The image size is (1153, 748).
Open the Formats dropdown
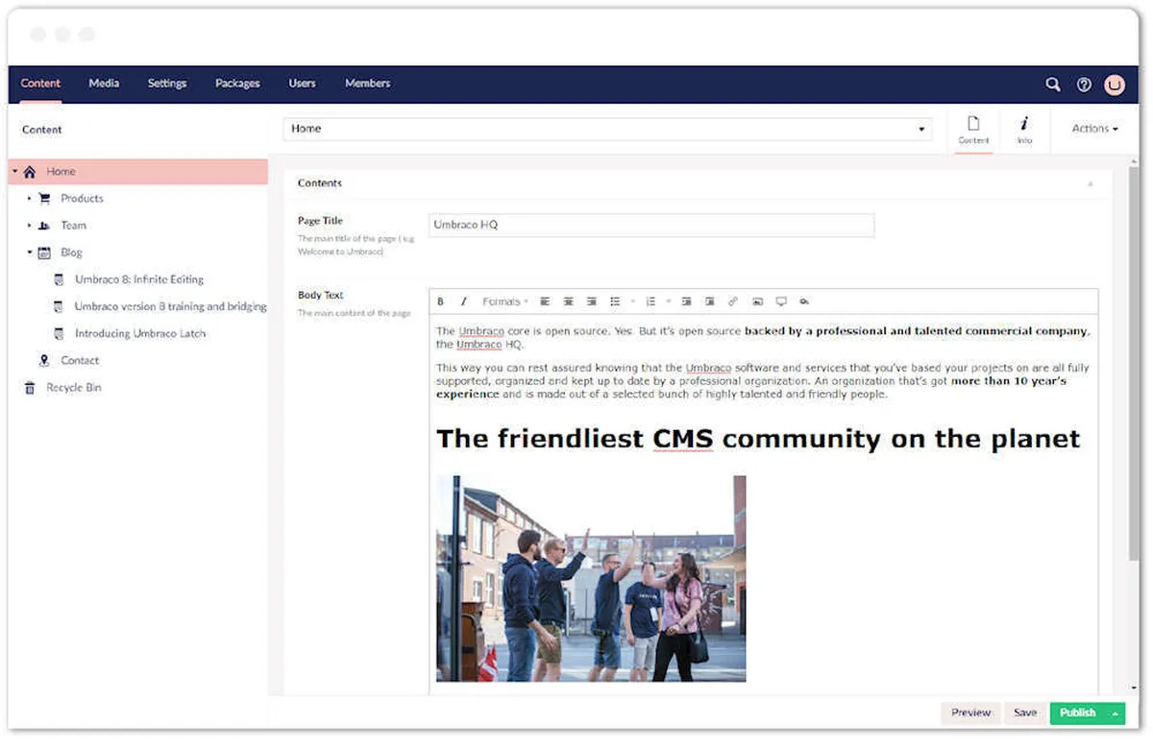[505, 302]
